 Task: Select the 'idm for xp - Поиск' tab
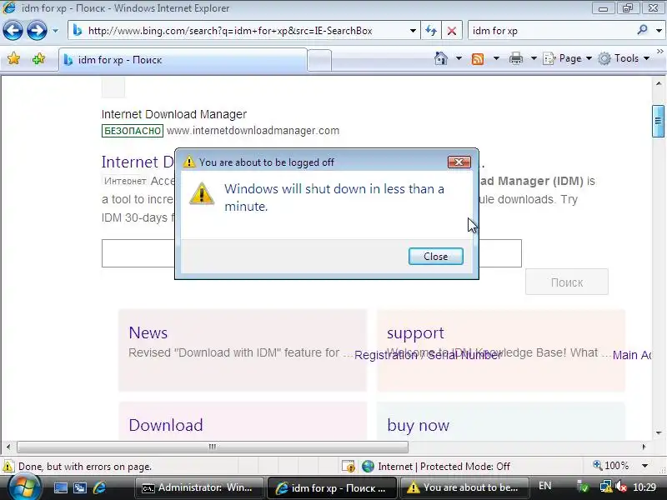coord(183,60)
